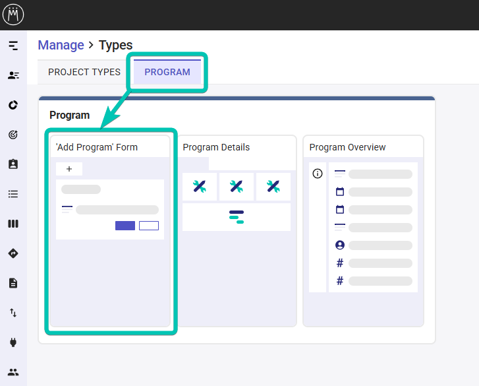
Task: Click the third tools icon in Program Details
Action: [x=273, y=186]
